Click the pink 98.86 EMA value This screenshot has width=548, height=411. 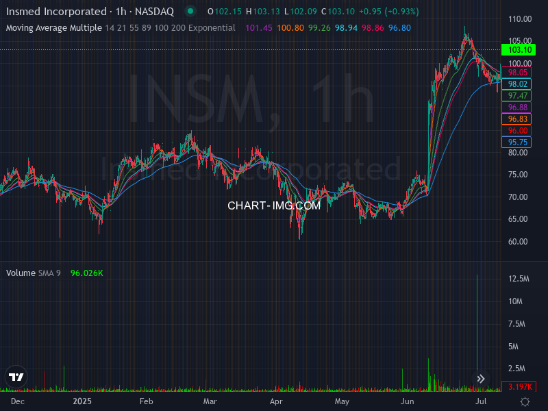[x=373, y=28]
